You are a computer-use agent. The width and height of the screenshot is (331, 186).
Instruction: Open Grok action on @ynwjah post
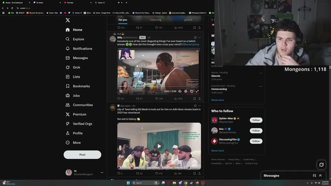[195, 106]
